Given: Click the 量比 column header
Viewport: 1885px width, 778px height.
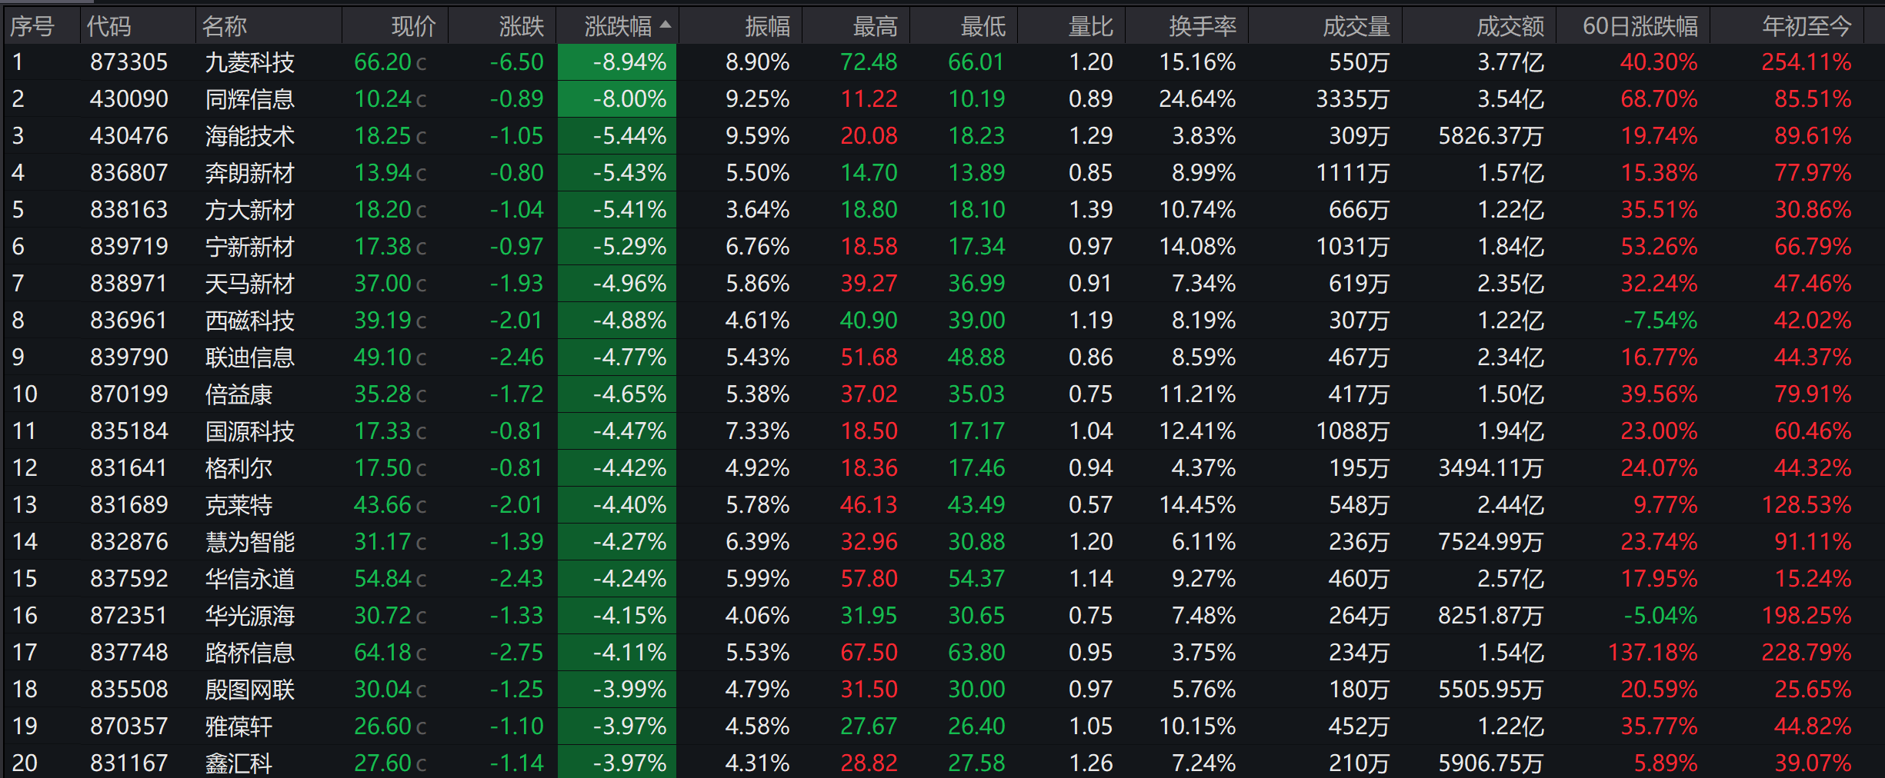Looking at the screenshot, I should click(1090, 26).
